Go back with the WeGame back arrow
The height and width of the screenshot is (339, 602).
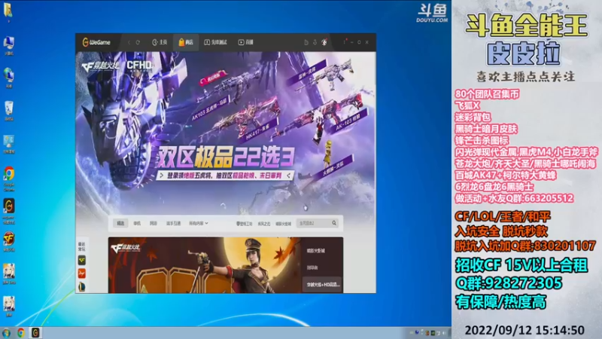(x=129, y=42)
